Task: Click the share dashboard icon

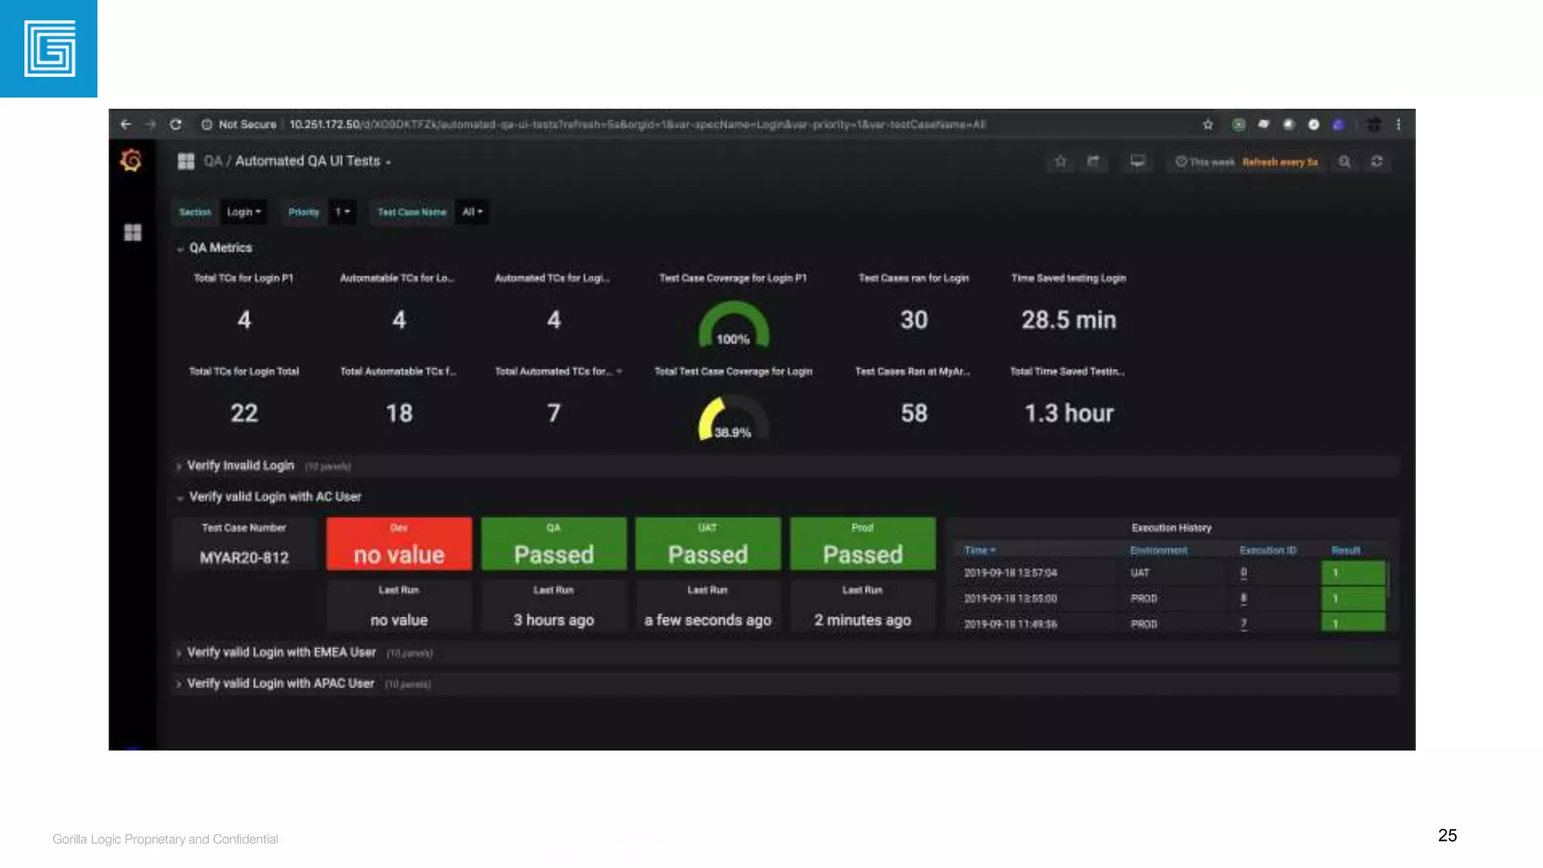Action: pos(1093,161)
